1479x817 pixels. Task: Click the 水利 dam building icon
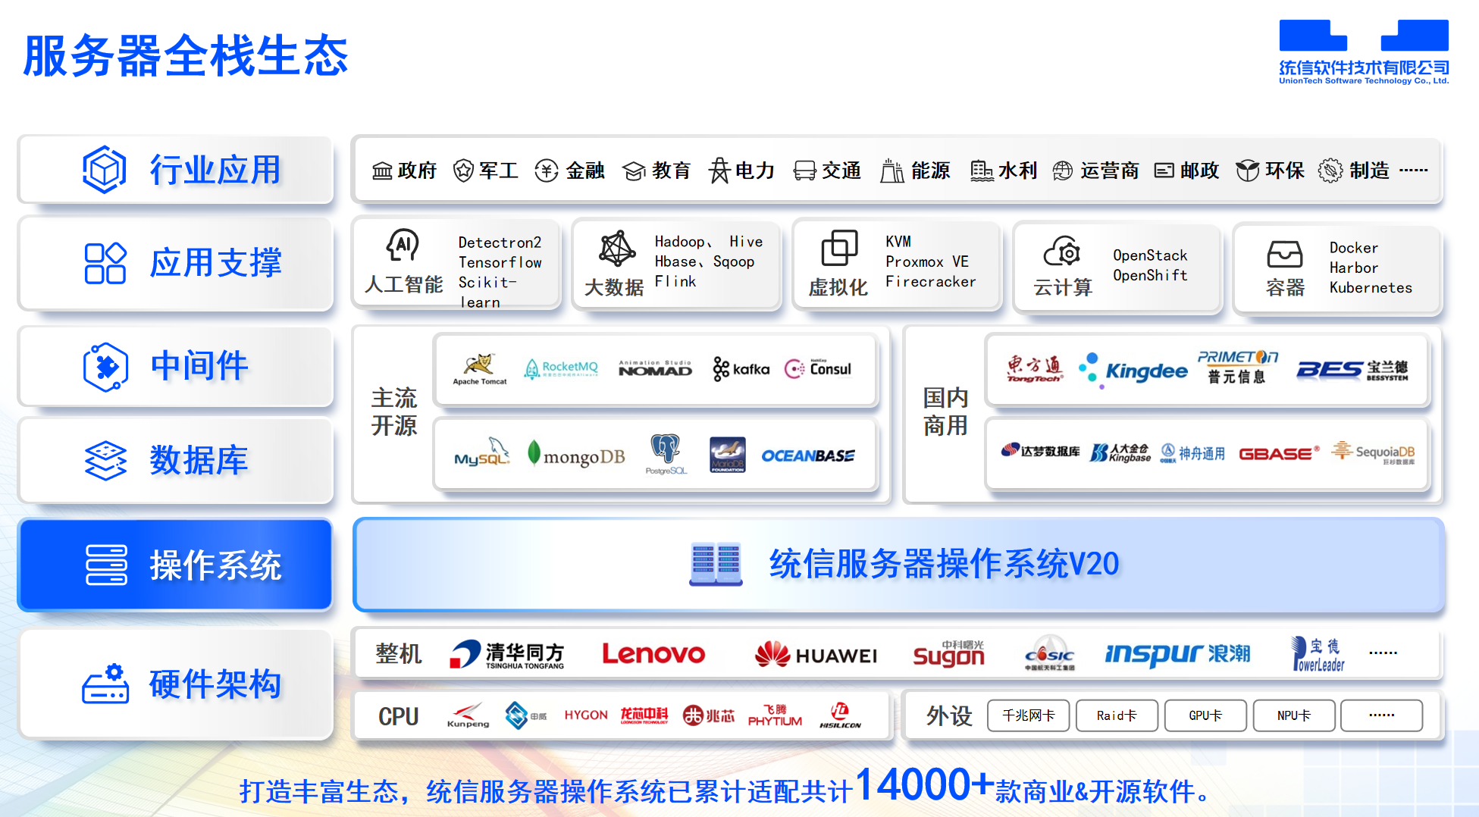point(982,171)
